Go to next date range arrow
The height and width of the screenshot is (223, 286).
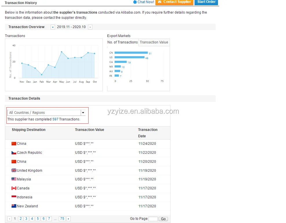point(90,27)
